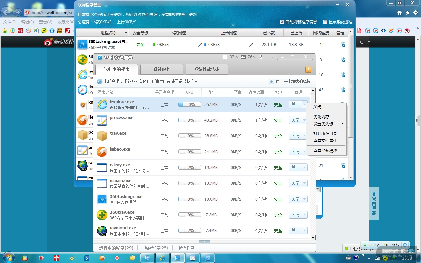Uncheck auto-refresh program info checkbox

(x=282, y=22)
